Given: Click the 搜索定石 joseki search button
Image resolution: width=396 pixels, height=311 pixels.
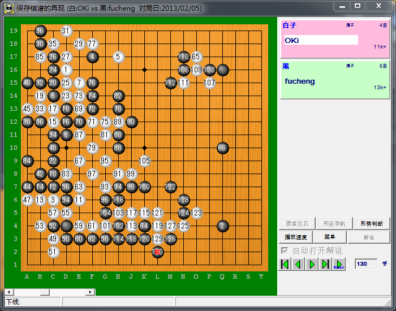Looking at the screenshot, I should tap(297, 224).
